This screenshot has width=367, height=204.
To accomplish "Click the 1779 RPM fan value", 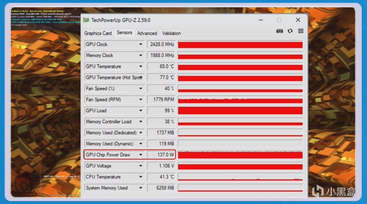I will pyautogui.click(x=161, y=99).
